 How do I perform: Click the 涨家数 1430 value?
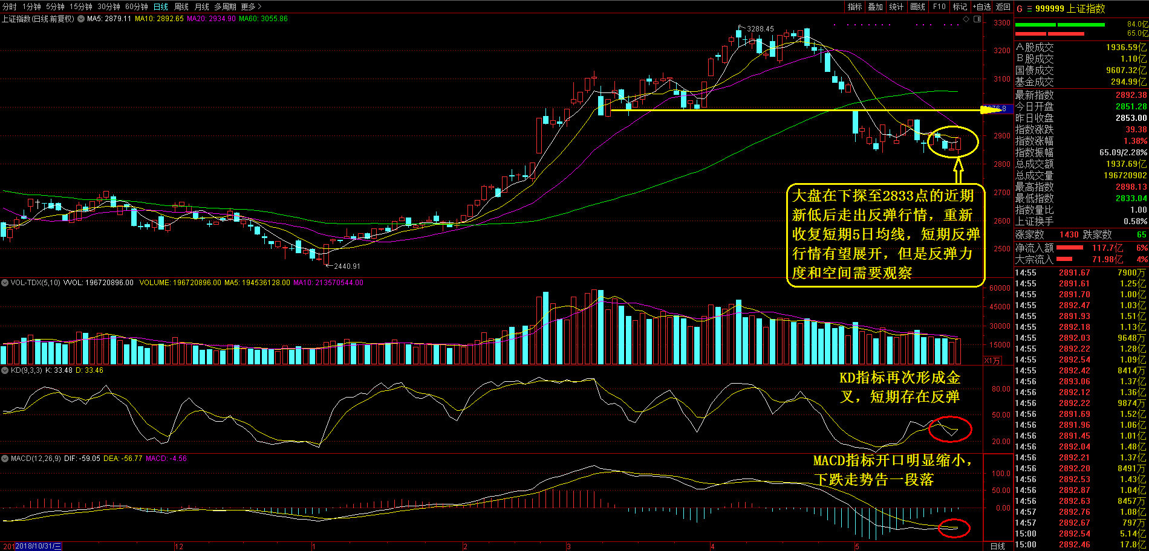tap(1069, 234)
